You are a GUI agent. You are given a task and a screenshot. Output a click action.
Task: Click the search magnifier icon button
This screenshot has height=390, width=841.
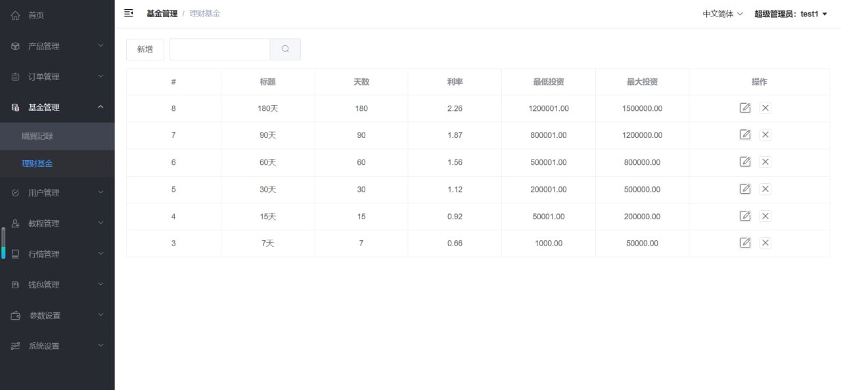coord(285,49)
